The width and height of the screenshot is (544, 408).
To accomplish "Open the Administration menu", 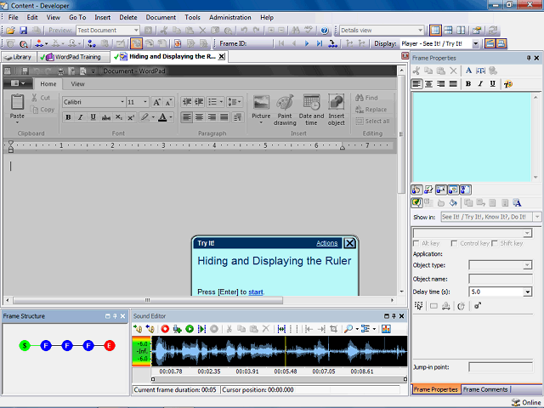I will 229,17.
